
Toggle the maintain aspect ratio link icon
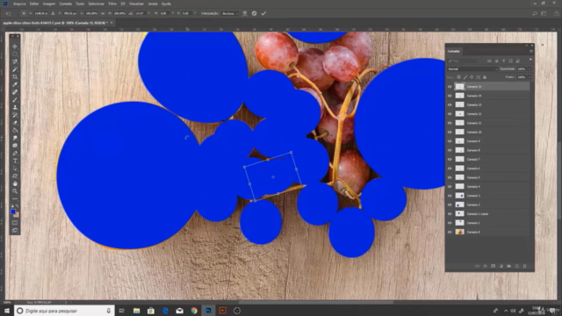pos(103,13)
